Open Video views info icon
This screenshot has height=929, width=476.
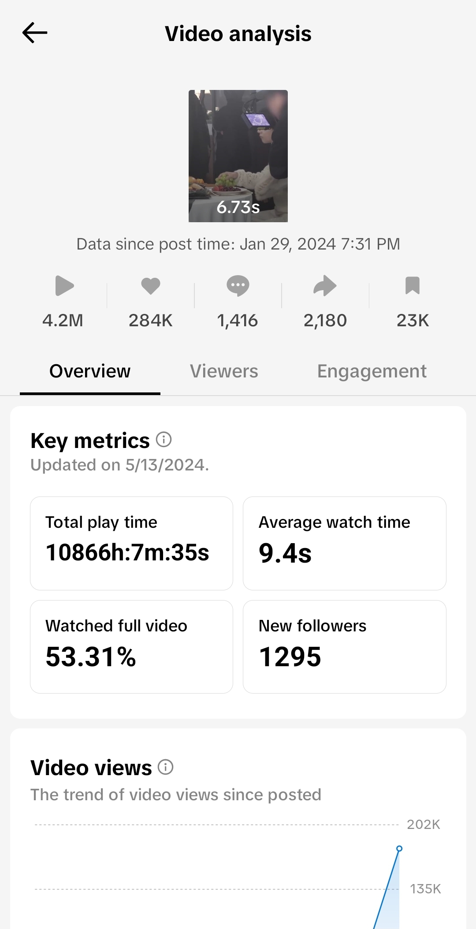166,767
